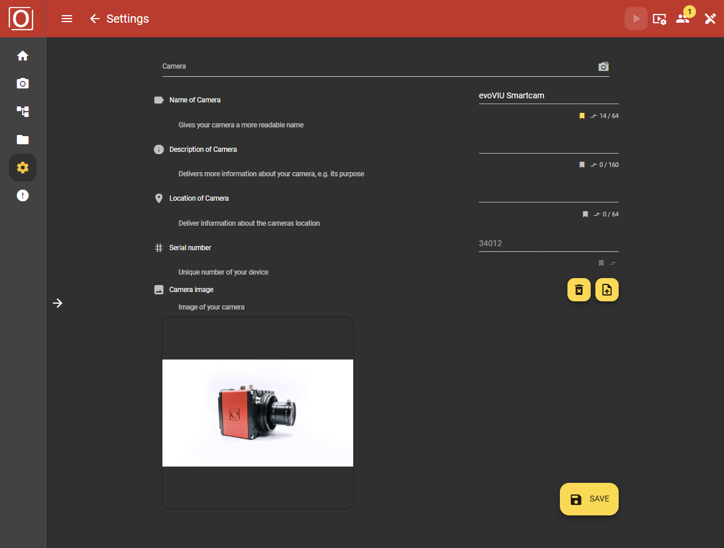The height and width of the screenshot is (548, 724).
Task: Click the Name of Camera text field
Action: (x=548, y=95)
